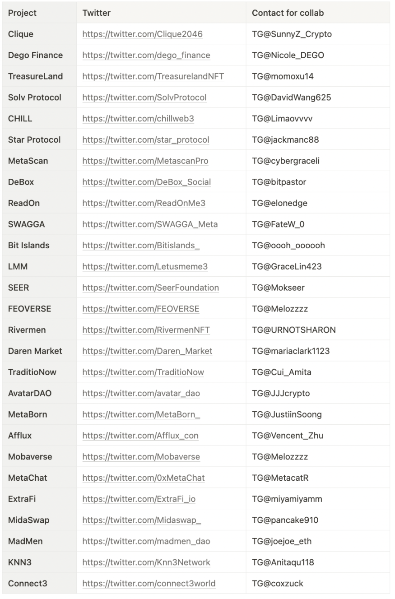Open the DeBox_Social Twitter link
Viewport: 395px width, 599px height.
click(147, 182)
